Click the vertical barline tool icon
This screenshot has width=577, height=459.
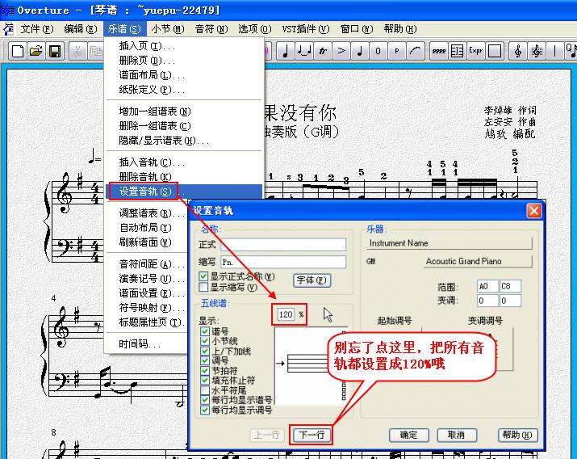tap(555, 51)
